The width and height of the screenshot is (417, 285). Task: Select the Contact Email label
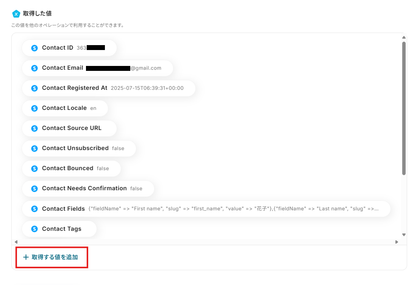62,68
